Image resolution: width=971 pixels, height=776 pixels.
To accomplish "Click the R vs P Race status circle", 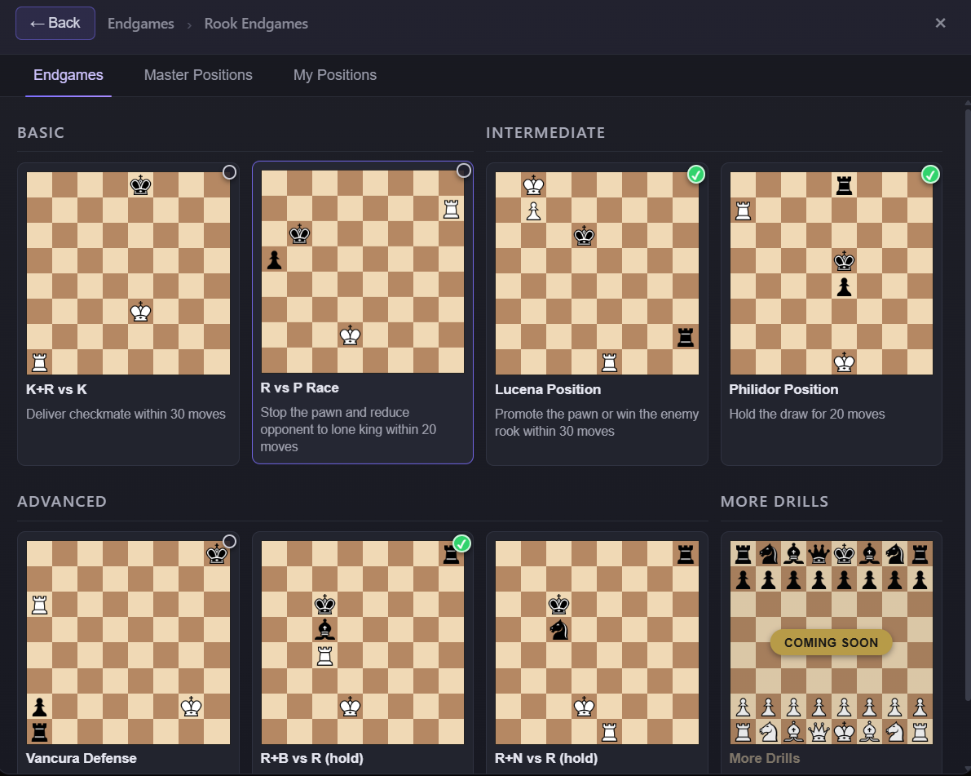I will (x=463, y=171).
